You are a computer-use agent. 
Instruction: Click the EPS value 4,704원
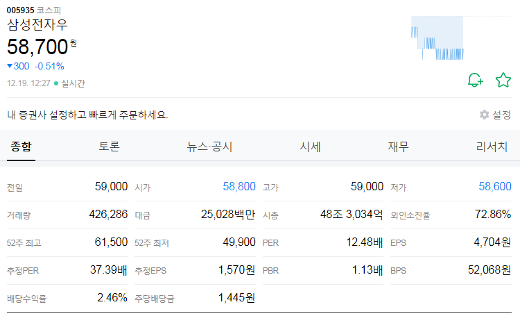coord(492,242)
